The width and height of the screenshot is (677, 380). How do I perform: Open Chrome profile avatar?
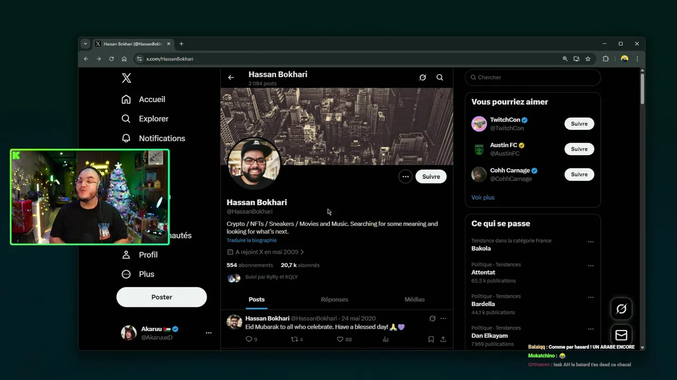pyautogui.click(x=625, y=59)
